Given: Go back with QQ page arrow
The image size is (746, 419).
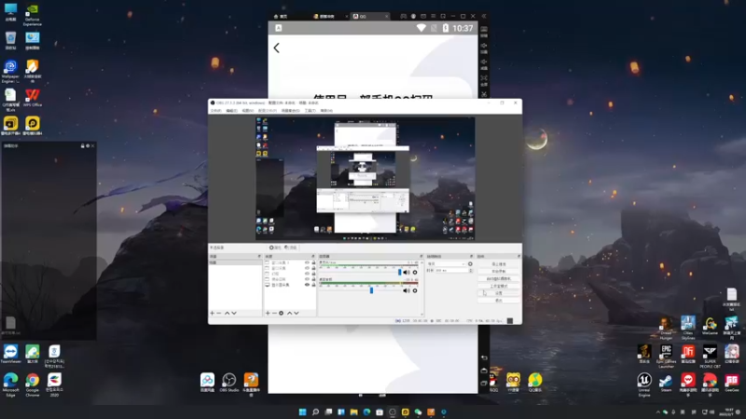Looking at the screenshot, I should tap(276, 47).
